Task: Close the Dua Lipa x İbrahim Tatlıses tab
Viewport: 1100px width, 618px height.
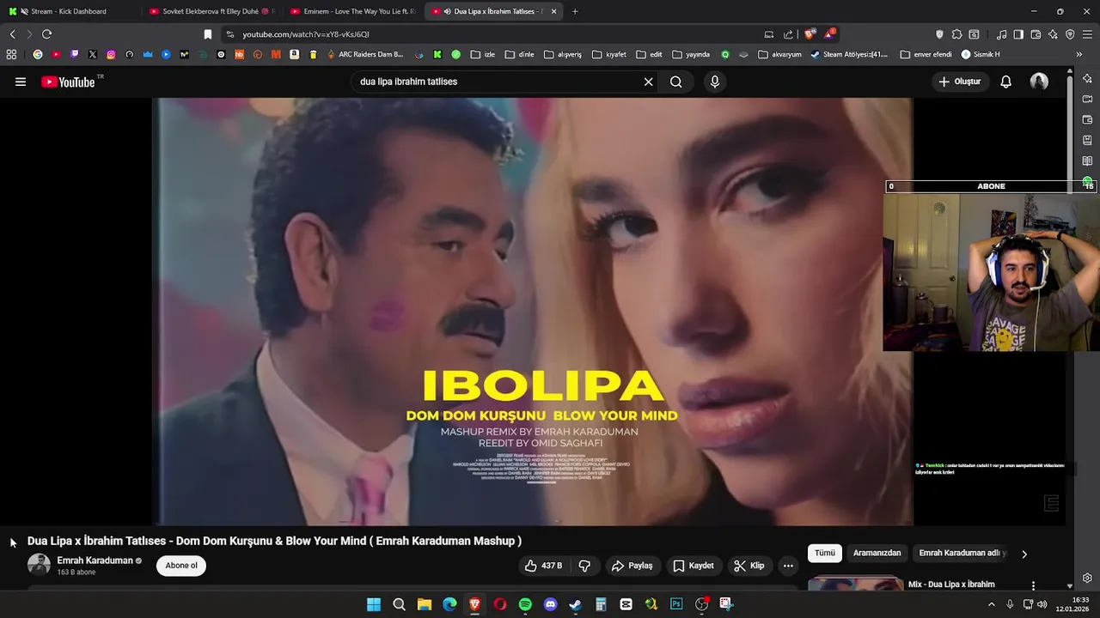Action: [553, 11]
